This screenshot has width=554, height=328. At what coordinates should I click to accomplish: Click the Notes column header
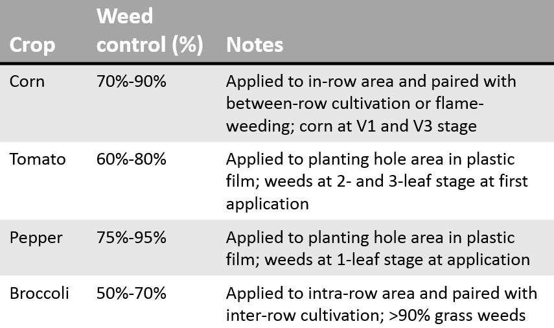click(255, 45)
